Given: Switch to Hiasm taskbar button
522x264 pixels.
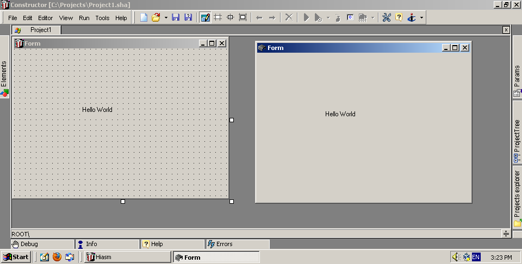Looking at the screenshot, I should point(127,257).
